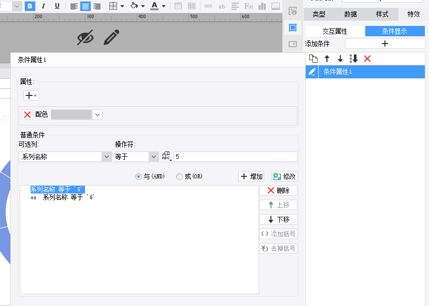
Task: Click the insert formula F(x) icon
Action: click(248, 6)
